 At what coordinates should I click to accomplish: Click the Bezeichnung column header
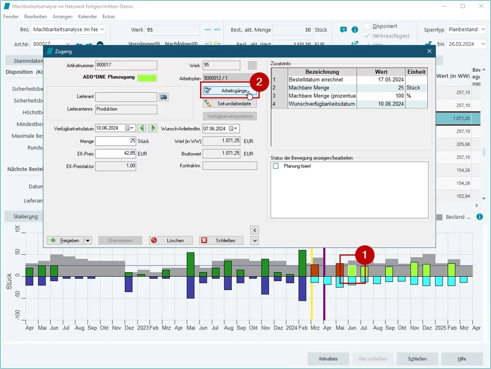click(322, 72)
